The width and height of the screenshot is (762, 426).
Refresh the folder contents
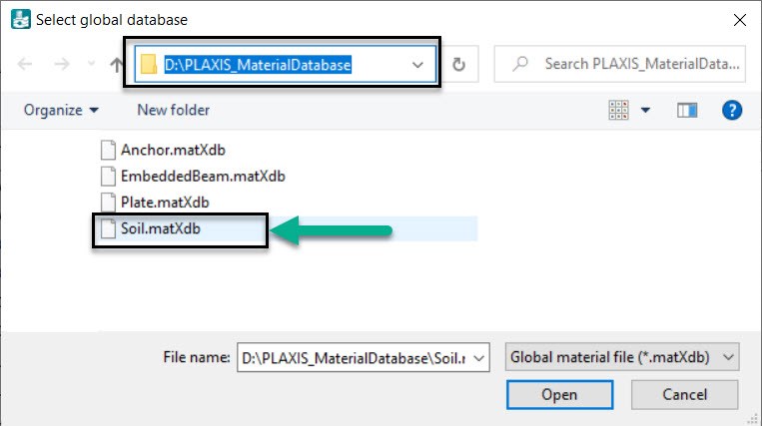click(x=459, y=64)
